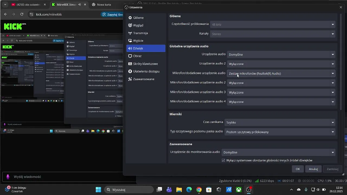This screenshot has width=347, height=195.
Task: Open Microsoft Store from taskbar
Action: point(209,190)
